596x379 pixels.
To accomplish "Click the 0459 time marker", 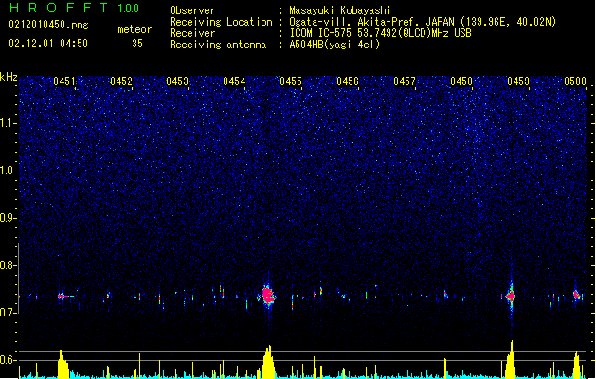I will tap(518, 81).
